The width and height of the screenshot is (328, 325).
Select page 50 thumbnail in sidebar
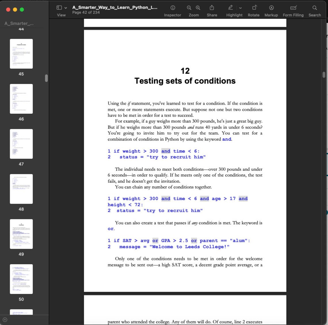21,279
